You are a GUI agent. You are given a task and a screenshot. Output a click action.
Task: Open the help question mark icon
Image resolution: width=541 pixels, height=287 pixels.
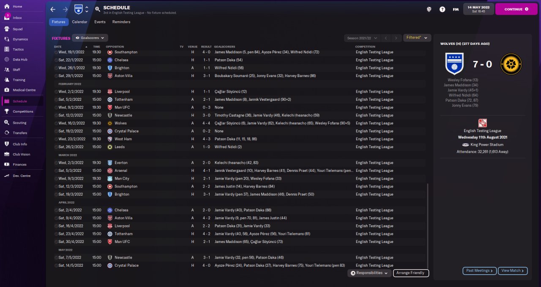[x=442, y=9]
